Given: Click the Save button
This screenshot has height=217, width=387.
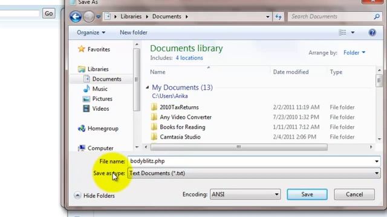Looking at the screenshot, I should (x=307, y=194).
